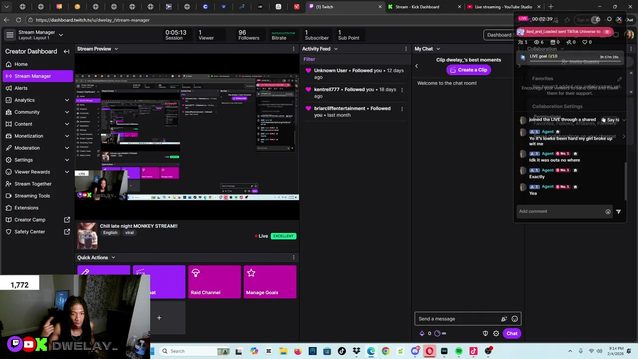Expand the Moderation section
The image size is (638, 359).
tap(67, 148)
